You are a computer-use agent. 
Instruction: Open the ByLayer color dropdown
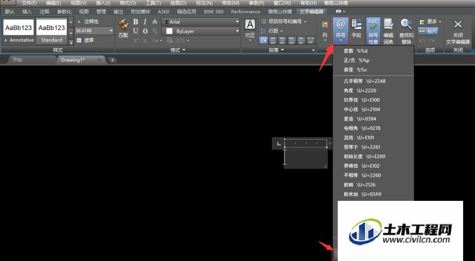click(237, 31)
